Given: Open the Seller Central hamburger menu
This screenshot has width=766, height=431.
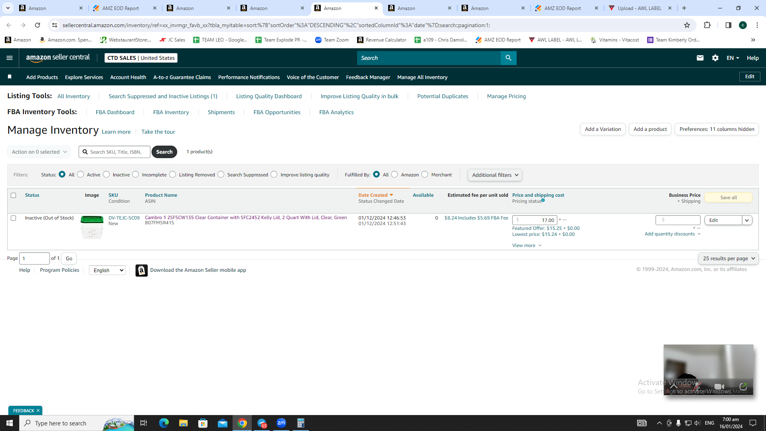Looking at the screenshot, I should [x=10, y=58].
